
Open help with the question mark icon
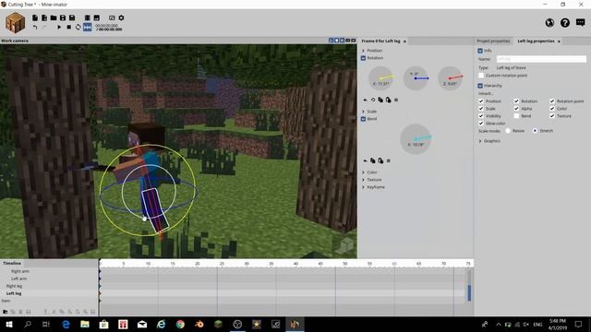coord(565,22)
